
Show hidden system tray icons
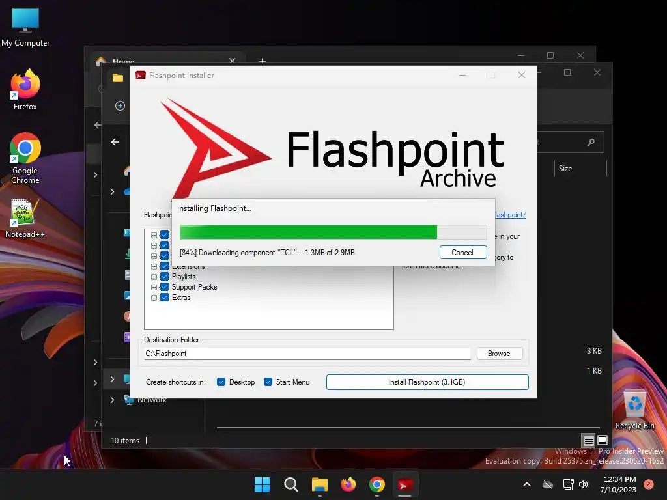pos(526,484)
